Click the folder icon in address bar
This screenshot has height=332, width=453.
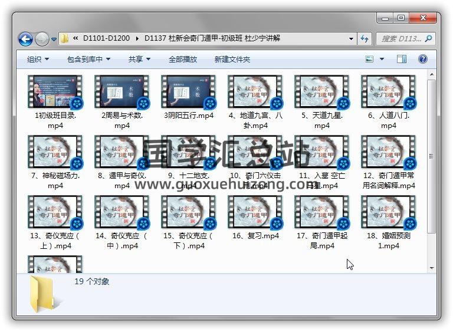coord(65,39)
